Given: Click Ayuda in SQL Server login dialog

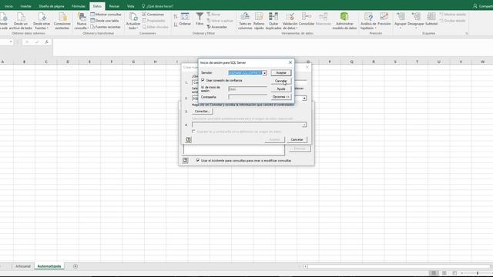Looking at the screenshot, I should 281,89.
